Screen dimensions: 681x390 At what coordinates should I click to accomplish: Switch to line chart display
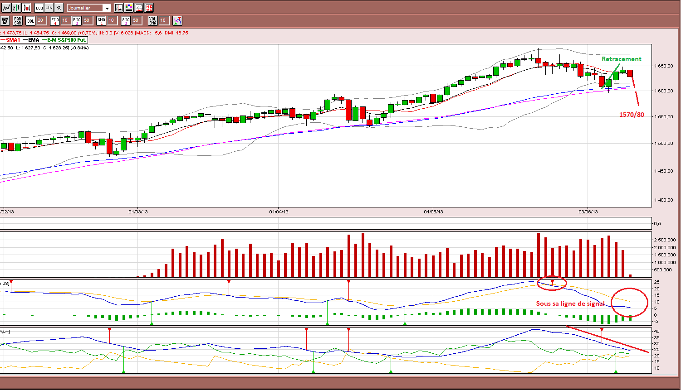6,8
